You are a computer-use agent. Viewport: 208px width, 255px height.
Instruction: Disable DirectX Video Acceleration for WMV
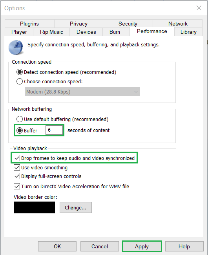pyautogui.click(x=17, y=186)
